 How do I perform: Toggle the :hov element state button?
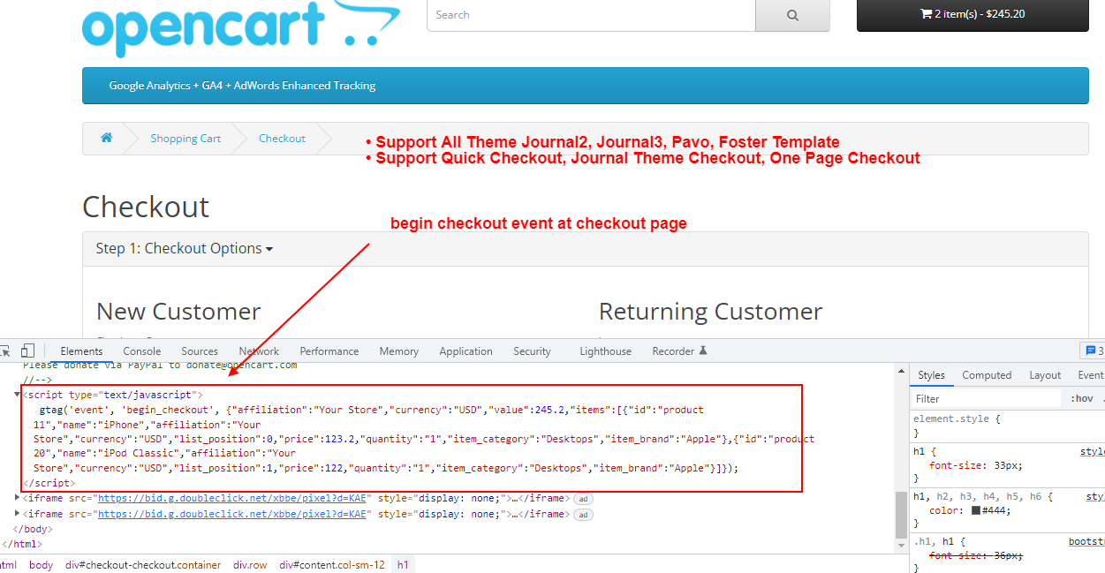[x=1081, y=399]
